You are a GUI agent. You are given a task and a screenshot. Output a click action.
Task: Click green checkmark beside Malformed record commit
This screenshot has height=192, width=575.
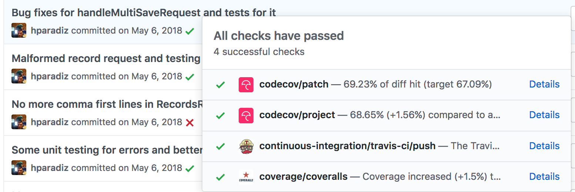(x=190, y=77)
